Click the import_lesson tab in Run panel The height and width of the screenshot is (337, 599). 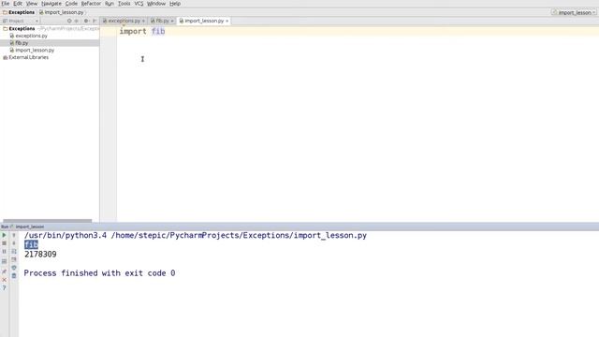tap(30, 227)
